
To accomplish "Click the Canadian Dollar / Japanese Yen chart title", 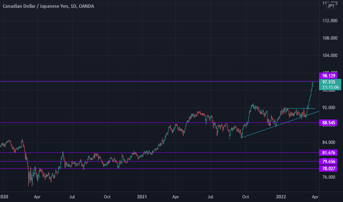I will coord(48,6).
